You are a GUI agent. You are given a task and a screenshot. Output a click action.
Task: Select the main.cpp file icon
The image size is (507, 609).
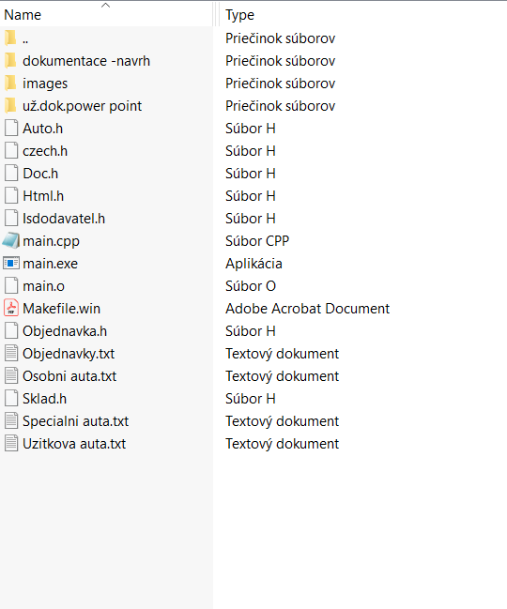pos(11,241)
